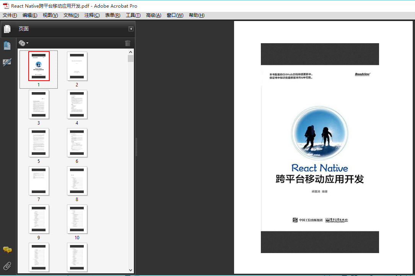
Task: Open the Comments panel icon
Action: (7, 250)
